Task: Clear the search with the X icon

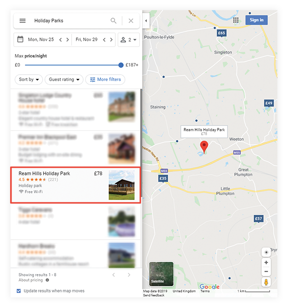Action: click(x=131, y=21)
